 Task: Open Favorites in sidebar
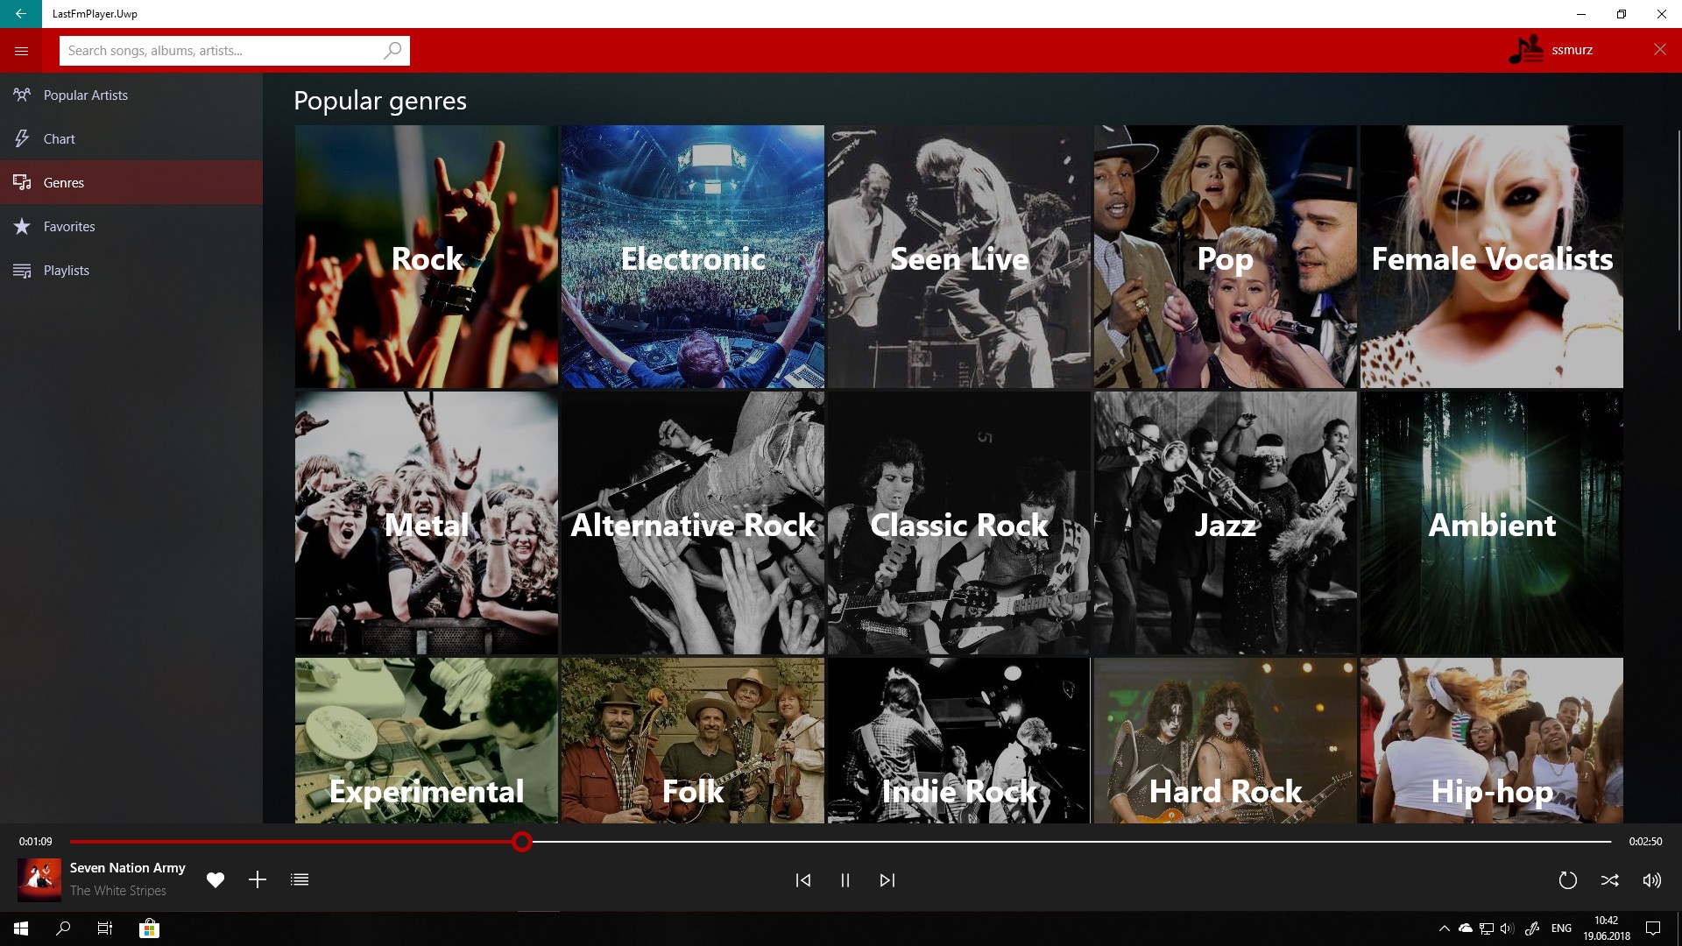click(x=69, y=226)
